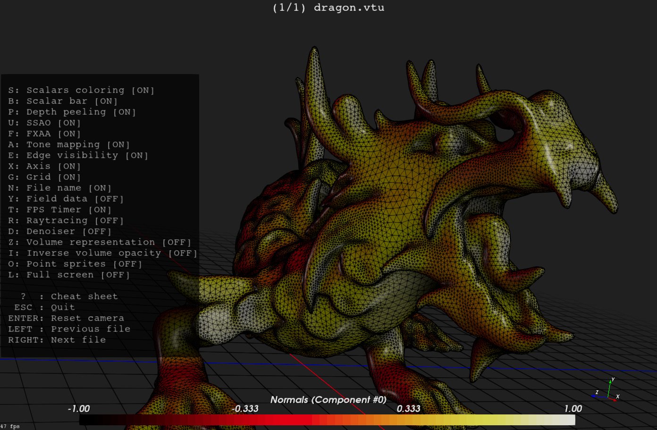Click the 'O: Point sprites [OFF]' line
The height and width of the screenshot is (430, 657).
tap(75, 264)
